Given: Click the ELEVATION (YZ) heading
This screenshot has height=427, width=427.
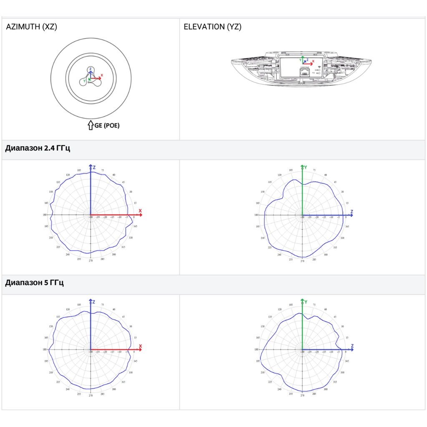Looking at the screenshot, I should [x=212, y=27].
